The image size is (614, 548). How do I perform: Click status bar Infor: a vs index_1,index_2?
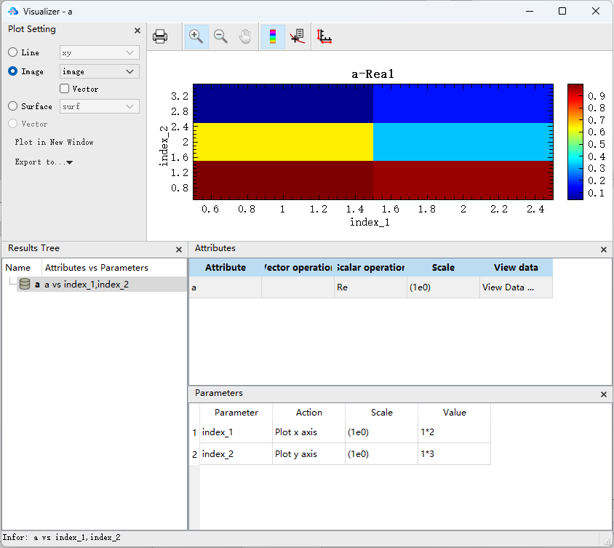(x=62, y=537)
